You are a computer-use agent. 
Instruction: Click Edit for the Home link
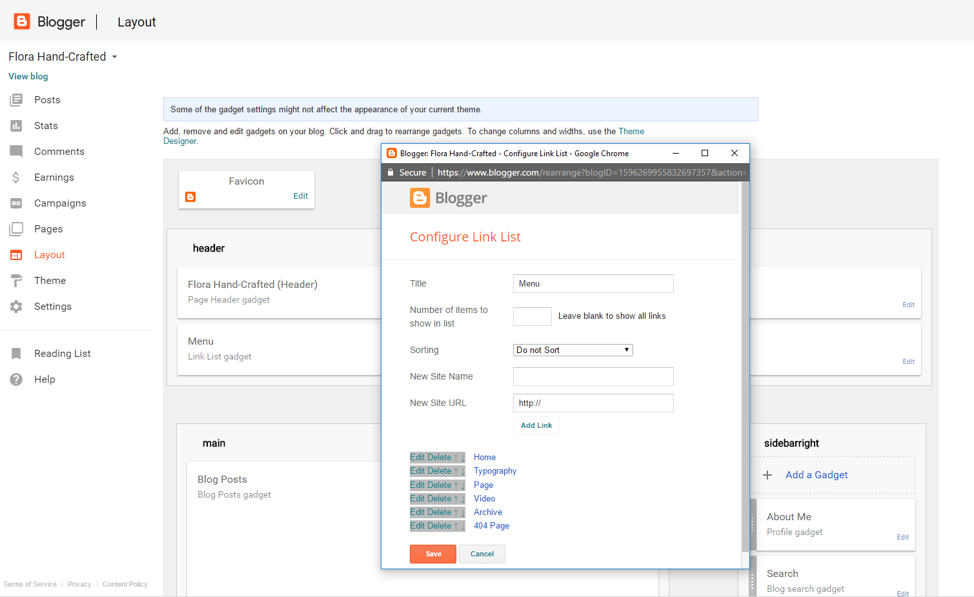point(418,458)
